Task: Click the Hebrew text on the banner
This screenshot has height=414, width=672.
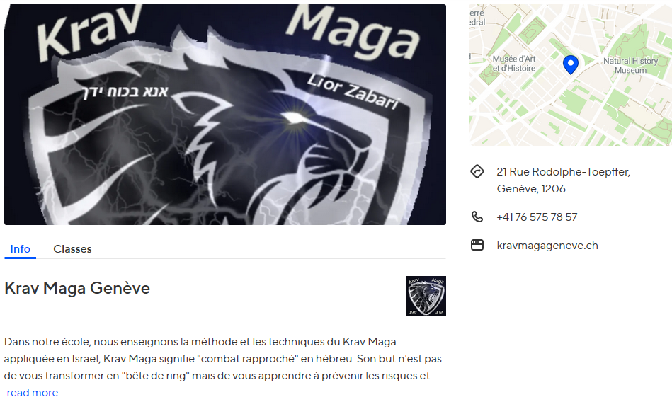Action: click(125, 91)
